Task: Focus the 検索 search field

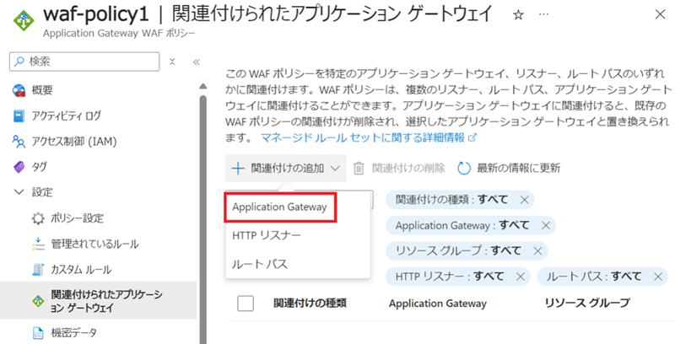Action: click(x=84, y=62)
